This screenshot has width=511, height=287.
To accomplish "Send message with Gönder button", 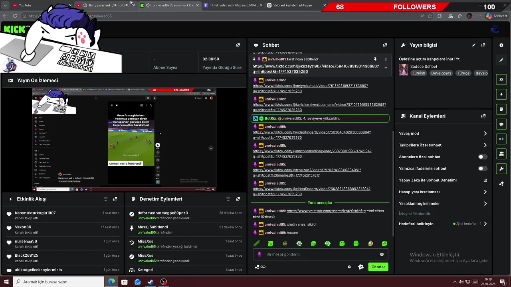I will click(x=378, y=267).
